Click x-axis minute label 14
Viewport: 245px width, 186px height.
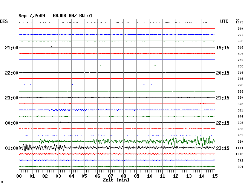pos(202,176)
